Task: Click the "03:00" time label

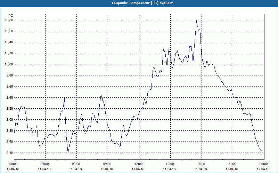Action: [x=45, y=164]
